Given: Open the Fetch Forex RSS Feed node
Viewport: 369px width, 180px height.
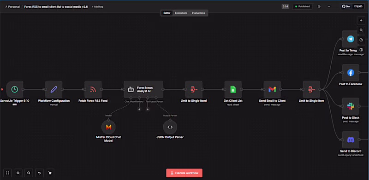Looking at the screenshot, I should 93,89.
